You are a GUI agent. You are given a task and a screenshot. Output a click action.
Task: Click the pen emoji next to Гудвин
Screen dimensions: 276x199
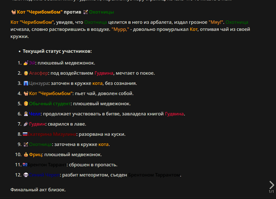pos(26,124)
